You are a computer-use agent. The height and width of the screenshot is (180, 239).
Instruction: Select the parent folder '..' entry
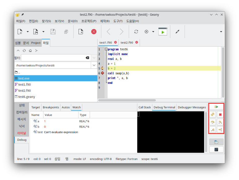click(56, 72)
